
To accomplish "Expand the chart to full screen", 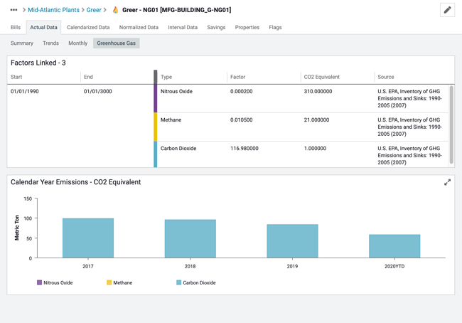I will point(447,182).
